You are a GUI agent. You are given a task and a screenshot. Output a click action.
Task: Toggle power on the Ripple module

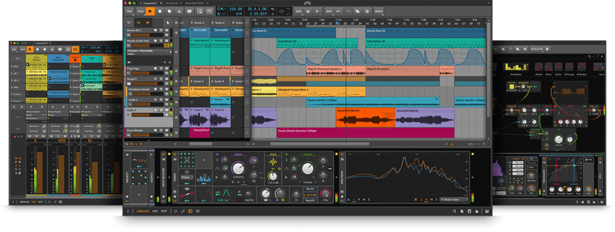click(x=217, y=154)
